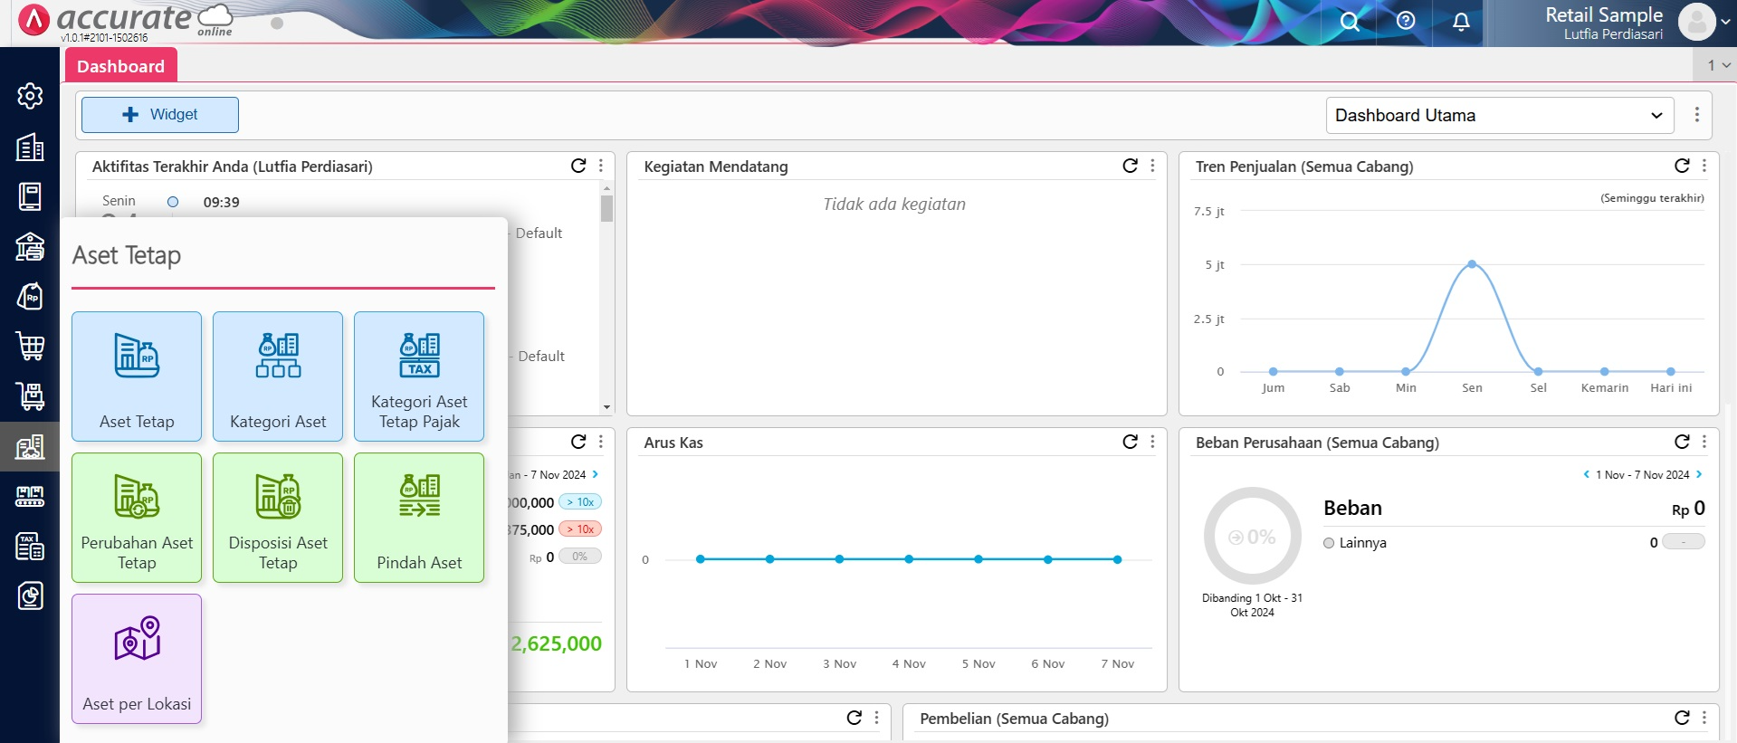
Task: Click the blue > 10x badge
Action: coord(580,502)
